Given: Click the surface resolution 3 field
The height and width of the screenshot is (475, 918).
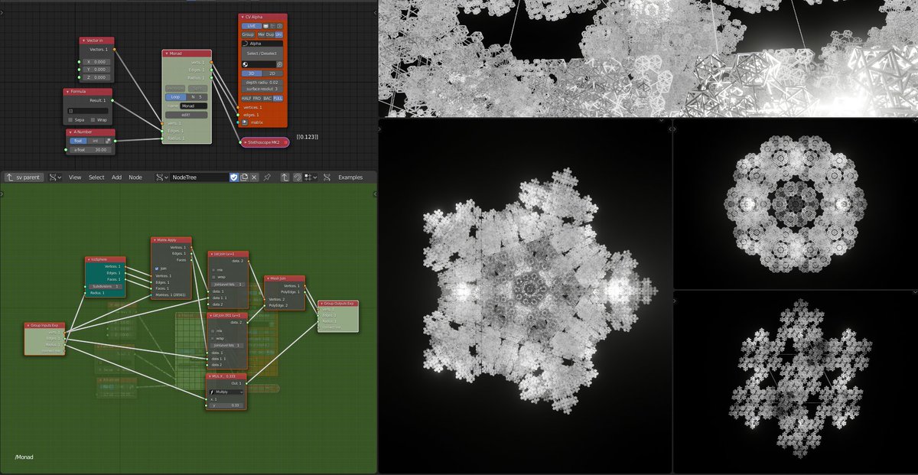Looking at the screenshot, I should pos(262,89).
